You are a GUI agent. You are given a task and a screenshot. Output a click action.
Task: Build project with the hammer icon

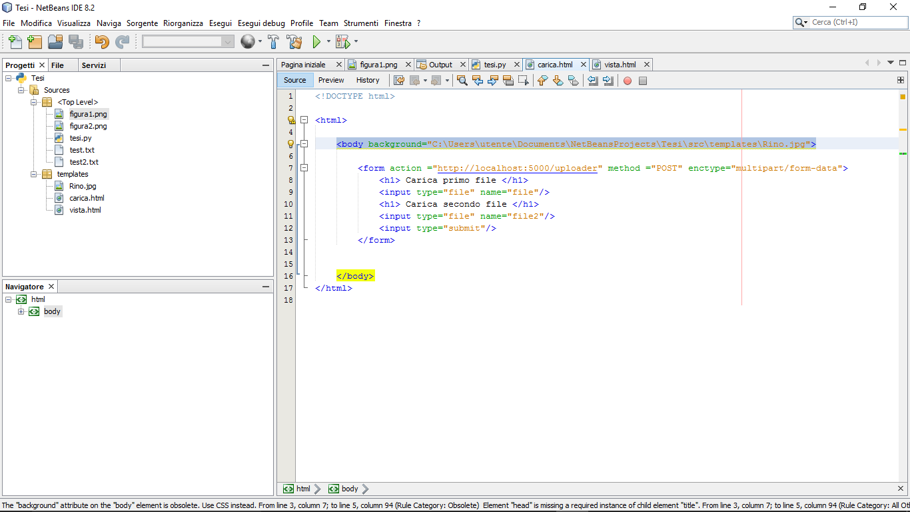[x=273, y=42]
